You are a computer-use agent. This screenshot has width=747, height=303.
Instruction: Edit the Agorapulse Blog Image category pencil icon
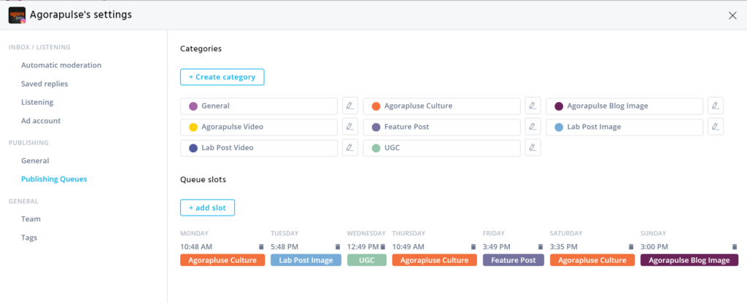coord(716,106)
